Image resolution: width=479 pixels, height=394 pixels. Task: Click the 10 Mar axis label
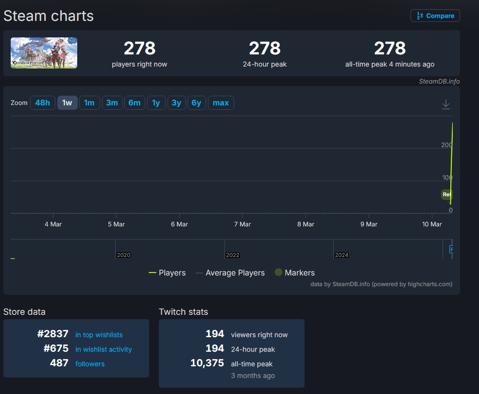tap(432, 224)
